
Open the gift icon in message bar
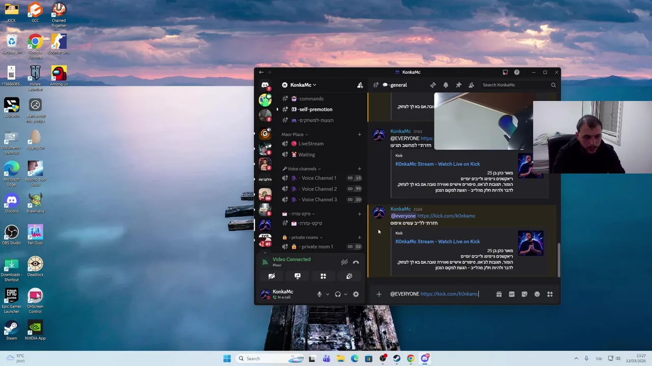tap(499, 294)
